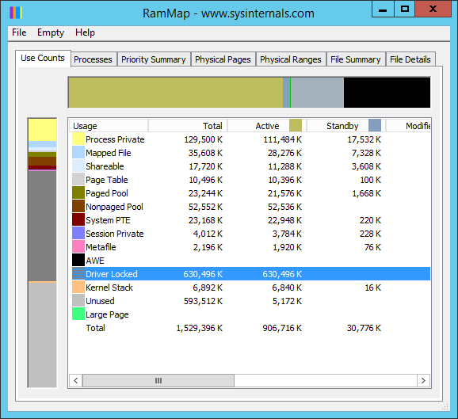Click the 1,529,396 K grand total value
The height and width of the screenshot is (419, 458).
point(200,328)
